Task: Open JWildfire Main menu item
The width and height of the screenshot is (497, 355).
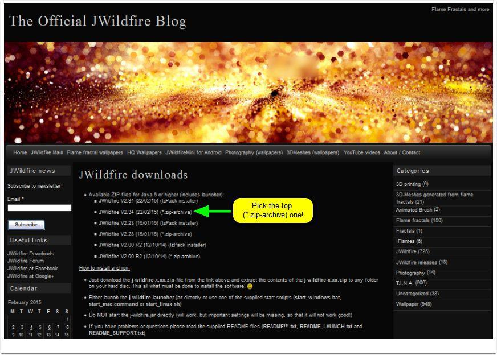Action: click(x=47, y=152)
